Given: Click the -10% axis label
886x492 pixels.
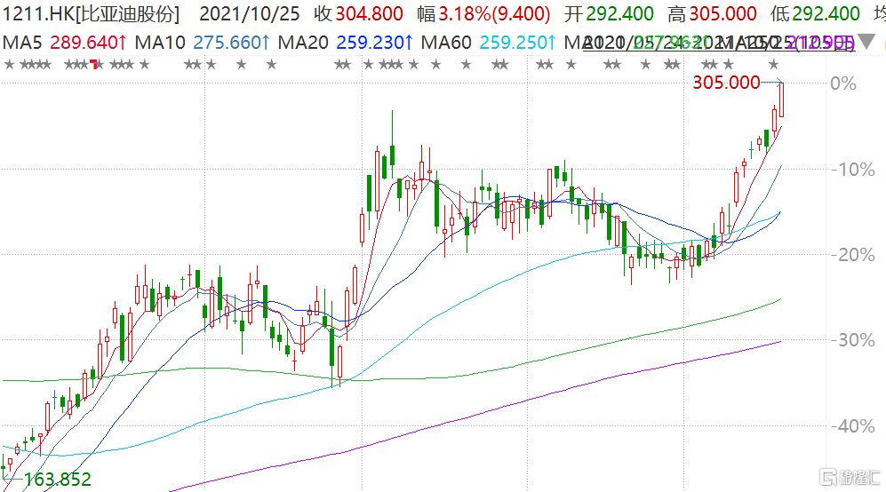Looking at the screenshot, I should point(852,170).
